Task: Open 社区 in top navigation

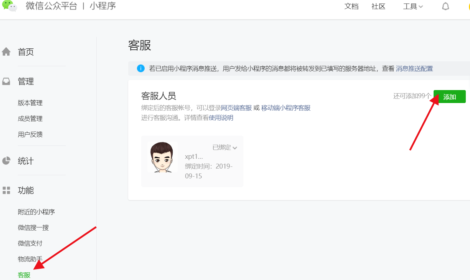Action: (x=378, y=6)
